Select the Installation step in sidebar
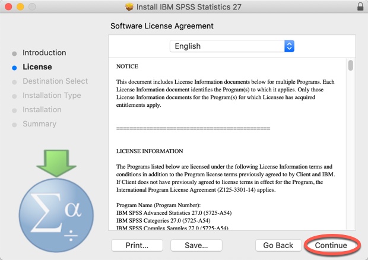The image size is (368, 260). tap(42, 110)
